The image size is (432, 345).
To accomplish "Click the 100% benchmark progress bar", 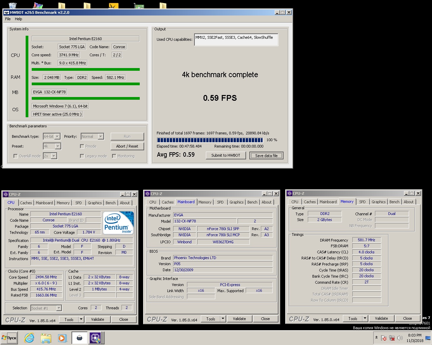I will pos(211,140).
